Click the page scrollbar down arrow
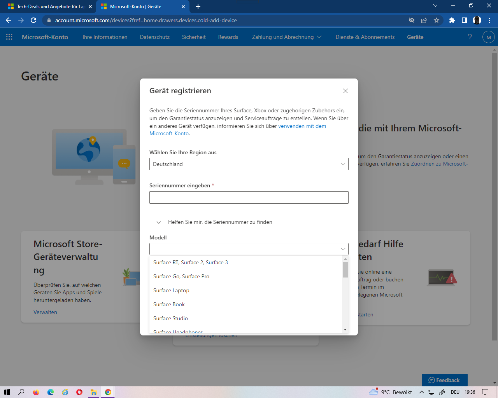The width and height of the screenshot is (498, 398). [x=494, y=383]
